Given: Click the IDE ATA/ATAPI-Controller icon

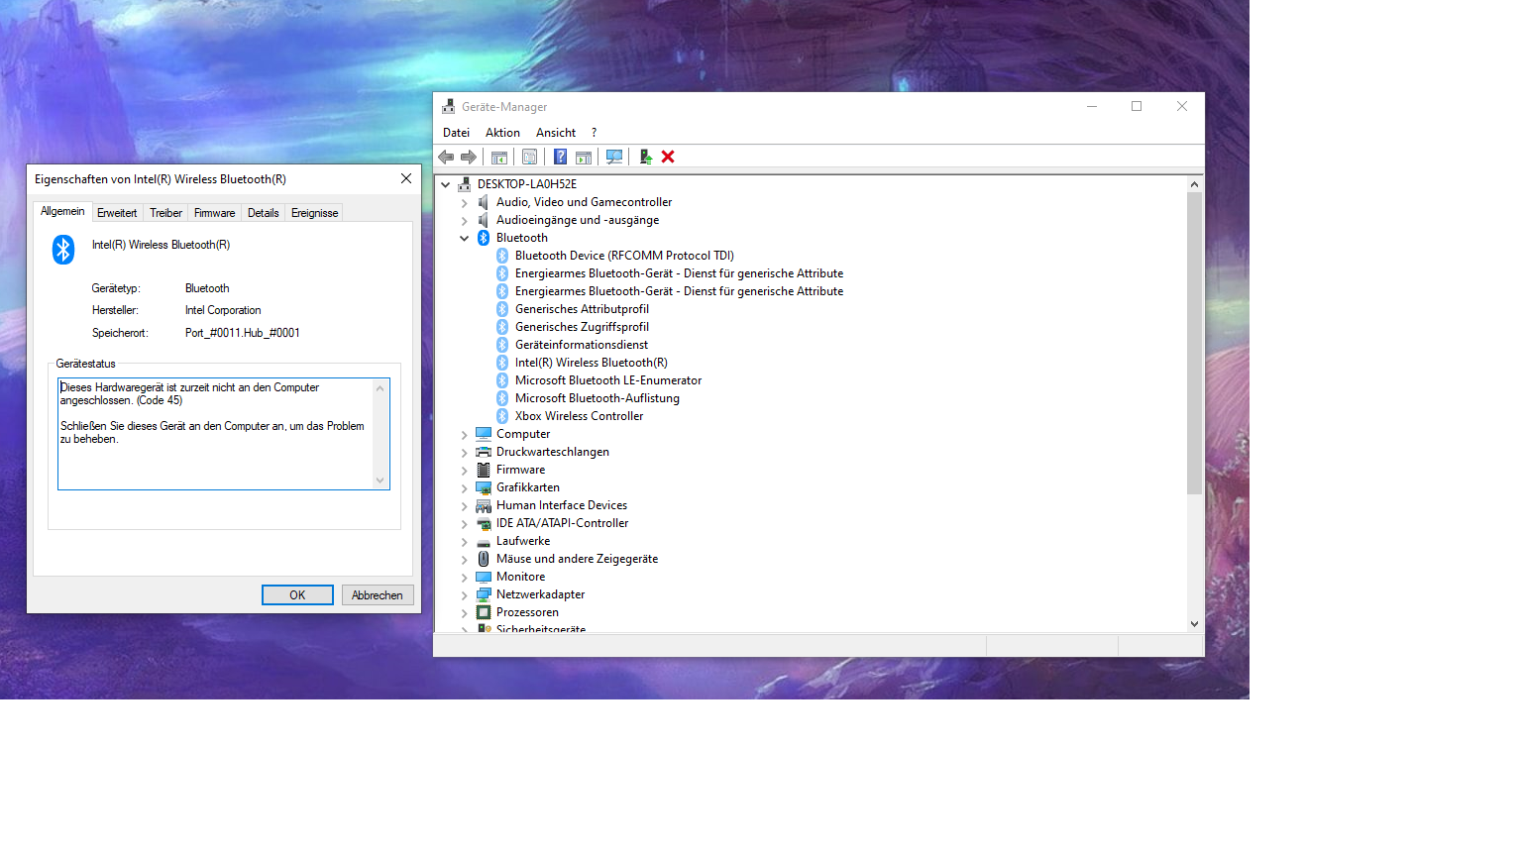Looking at the screenshot, I should 484,523.
